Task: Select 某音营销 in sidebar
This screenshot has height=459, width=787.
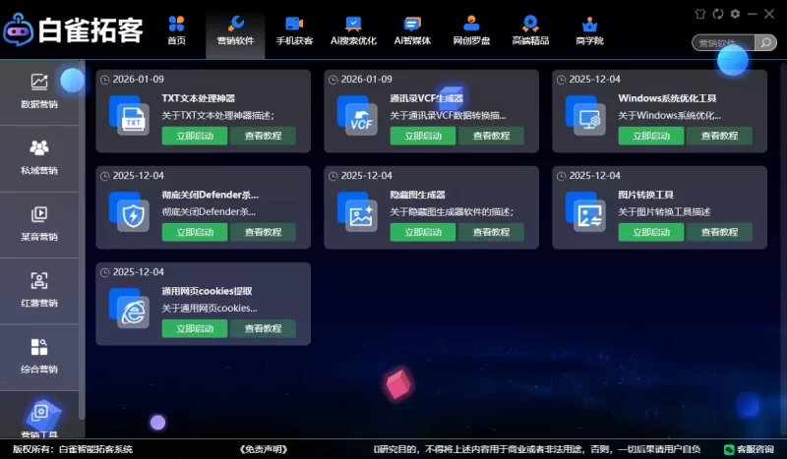Action: click(39, 225)
